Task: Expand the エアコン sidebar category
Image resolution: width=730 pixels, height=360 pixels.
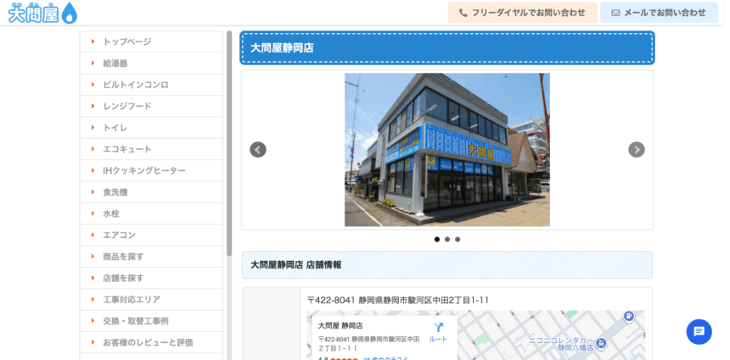Action: coord(119,235)
